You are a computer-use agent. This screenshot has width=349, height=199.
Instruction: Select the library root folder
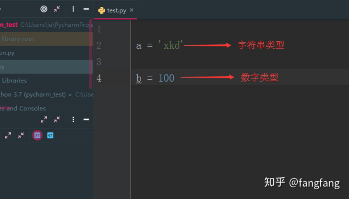[18, 39]
